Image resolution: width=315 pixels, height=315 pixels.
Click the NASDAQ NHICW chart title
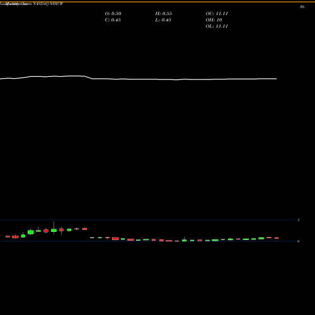(x=48, y=4)
